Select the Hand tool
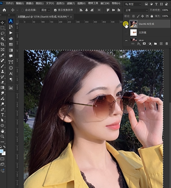The image size is (171, 188). 2,131
